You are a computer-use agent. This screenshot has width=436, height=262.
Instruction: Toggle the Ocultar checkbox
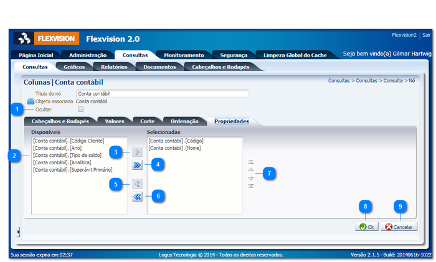click(80, 110)
